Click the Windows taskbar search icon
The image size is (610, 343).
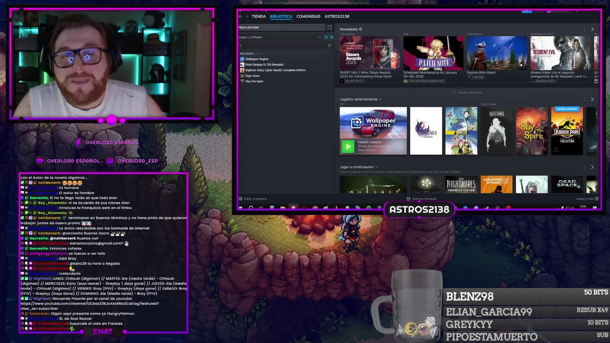pos(251,208)
